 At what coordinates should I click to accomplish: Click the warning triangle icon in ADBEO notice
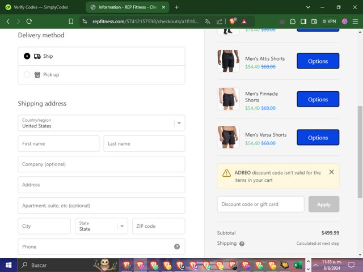[226, 173]
